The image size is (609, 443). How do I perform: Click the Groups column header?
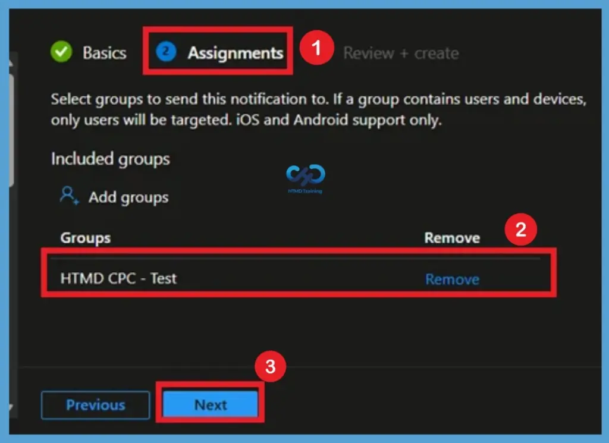[86, 238]
